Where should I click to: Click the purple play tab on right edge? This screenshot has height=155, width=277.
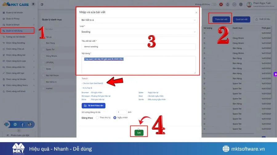pos(275,74)
